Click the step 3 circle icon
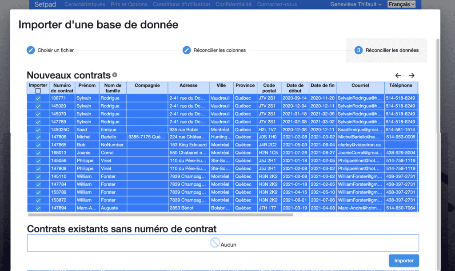Image resolution: width=455 pixels, height=271 pixels. click(x=359, y=50)
